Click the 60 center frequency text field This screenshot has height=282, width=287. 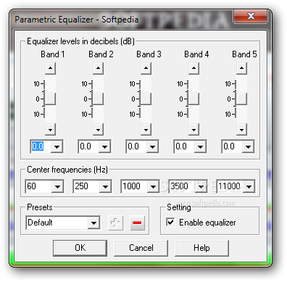[38, 186]
